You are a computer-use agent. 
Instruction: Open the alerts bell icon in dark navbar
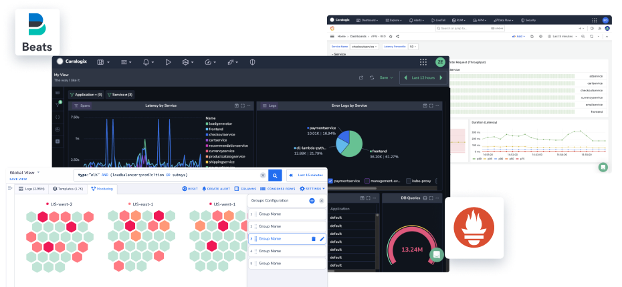coord(146,62)
